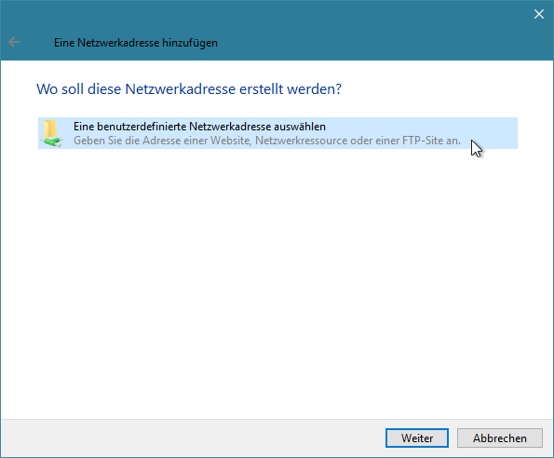The height and width of the screenshot is (458, 554).
Task: Click the empty title bar area at the top
Action: [x=353, y=21]
